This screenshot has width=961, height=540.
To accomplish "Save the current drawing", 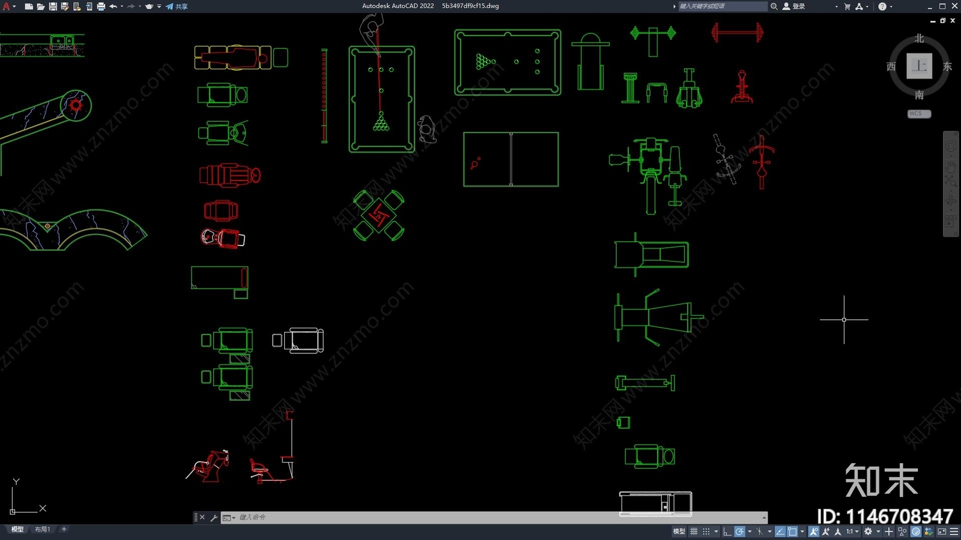I will [x=53, y=7].
